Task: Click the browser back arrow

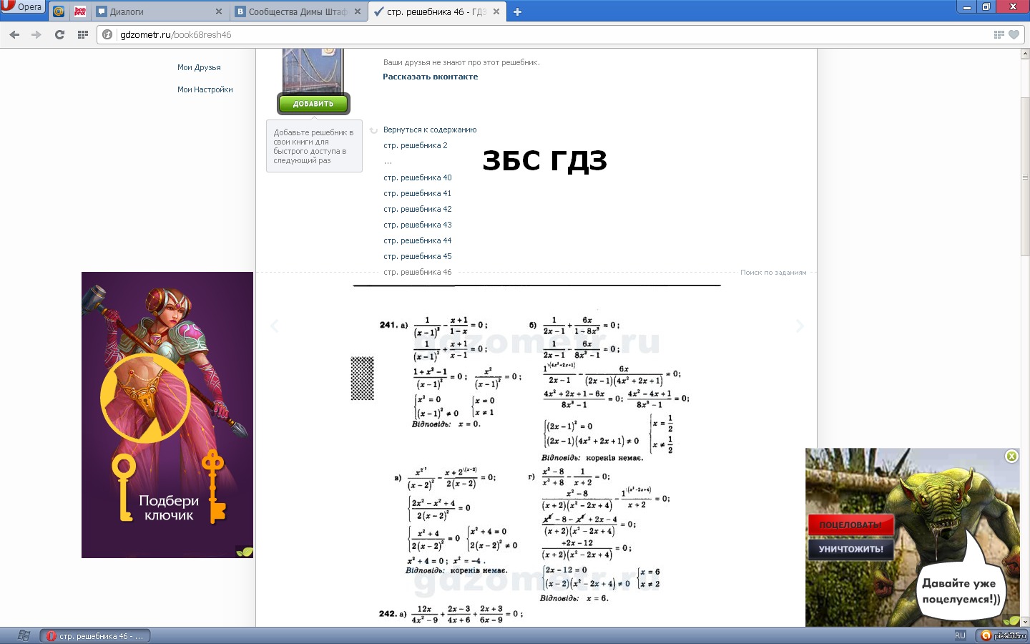Action: [x=14, y=34]
